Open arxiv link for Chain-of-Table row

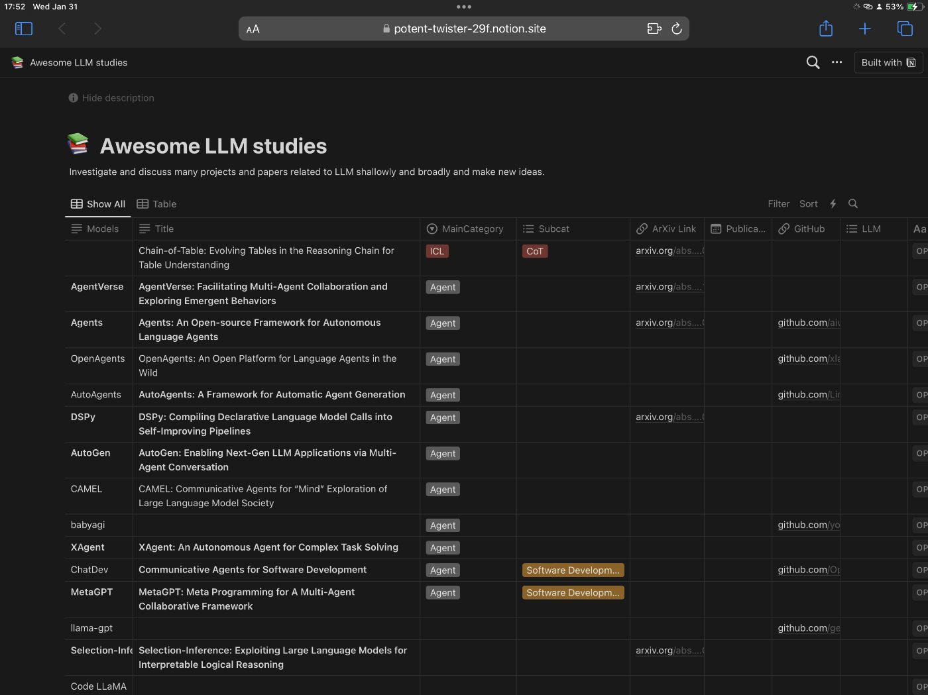[669, 251]
